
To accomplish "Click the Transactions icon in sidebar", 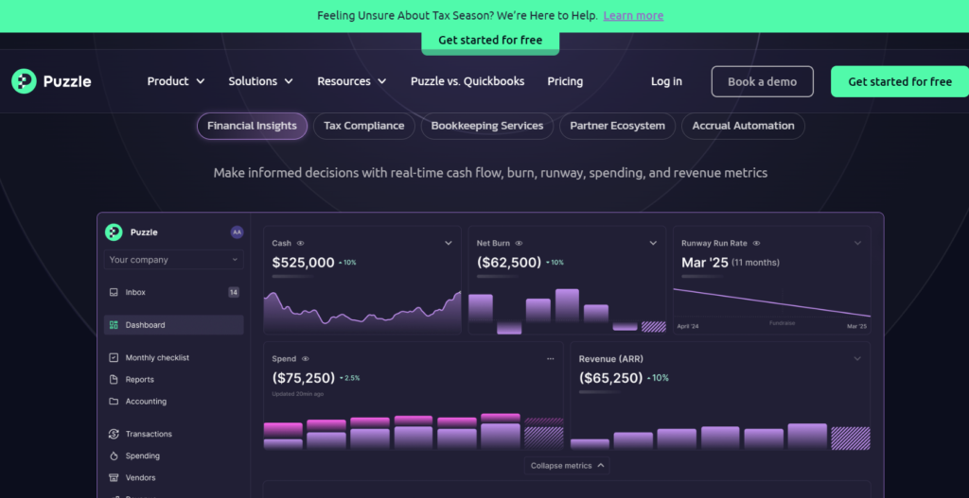I will (x=114, y=434).
